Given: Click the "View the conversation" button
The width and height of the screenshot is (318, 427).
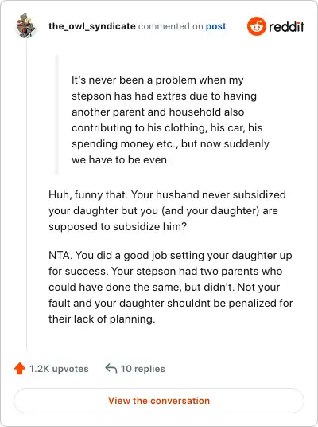Looking at the screenshot, I should [x=159, y=401].
